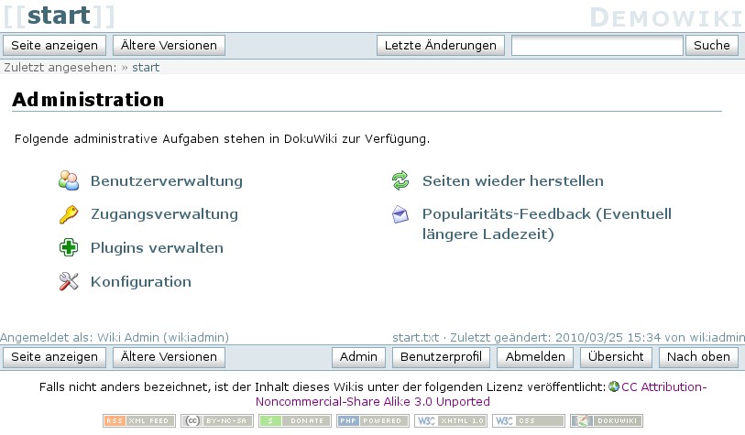Click the Konfiguration tools icon
745x435 pixels.
69,281
